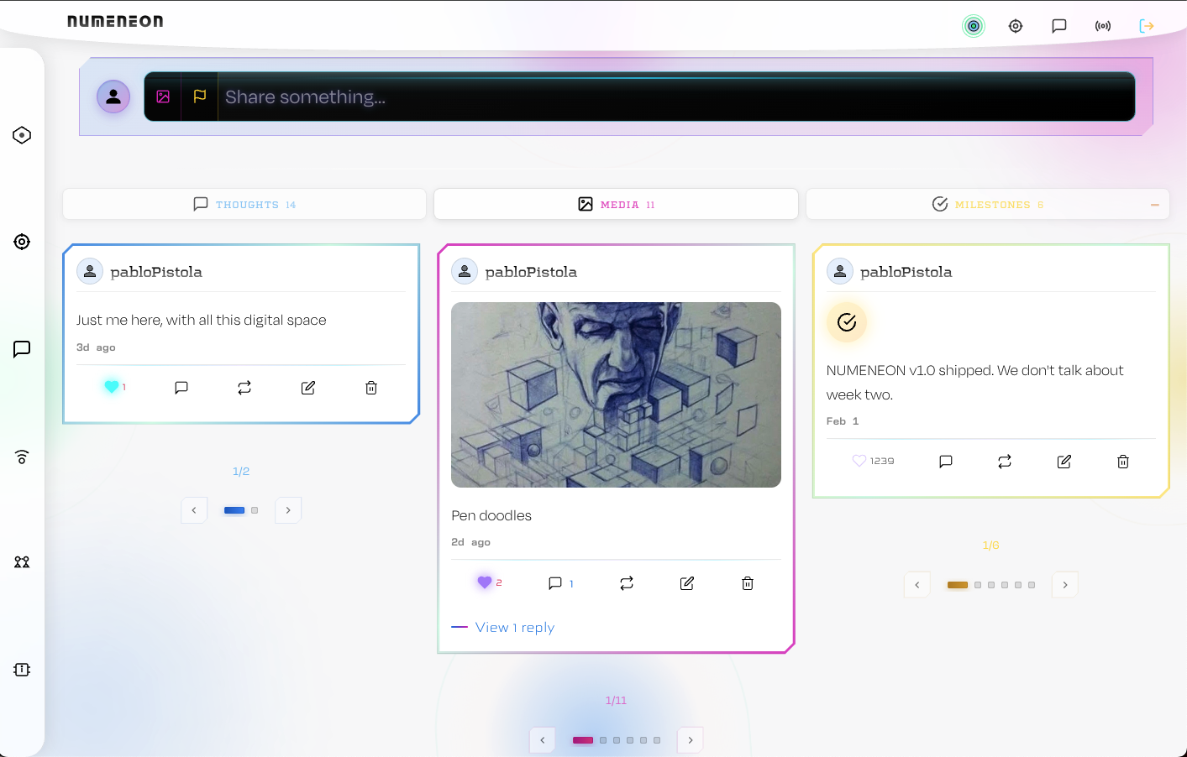The height and width of the screenshot is (757, 1187).
Task: Click the flag milestone icon in composer
Action: tap(200, 97)
